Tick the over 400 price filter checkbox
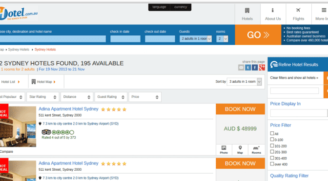 tap(272, 164)
